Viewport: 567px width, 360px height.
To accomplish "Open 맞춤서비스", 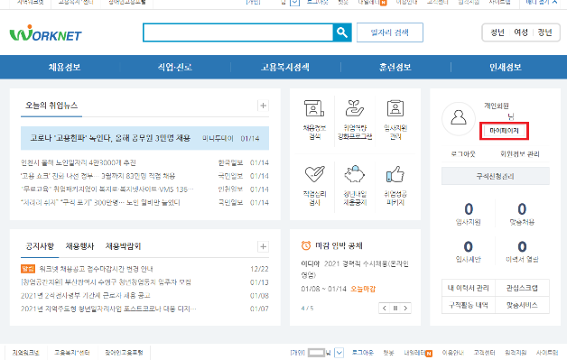I will (522, 305).
